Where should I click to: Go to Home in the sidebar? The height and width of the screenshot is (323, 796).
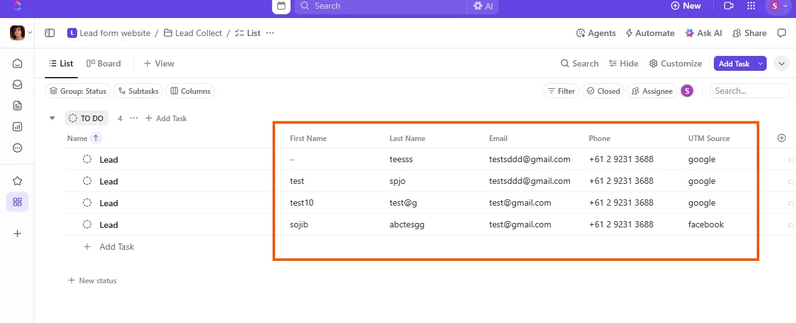[x=17, y=63]
